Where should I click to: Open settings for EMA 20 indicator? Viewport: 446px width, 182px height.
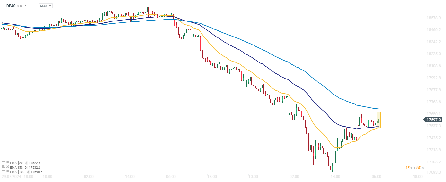(x=4, y=163)
